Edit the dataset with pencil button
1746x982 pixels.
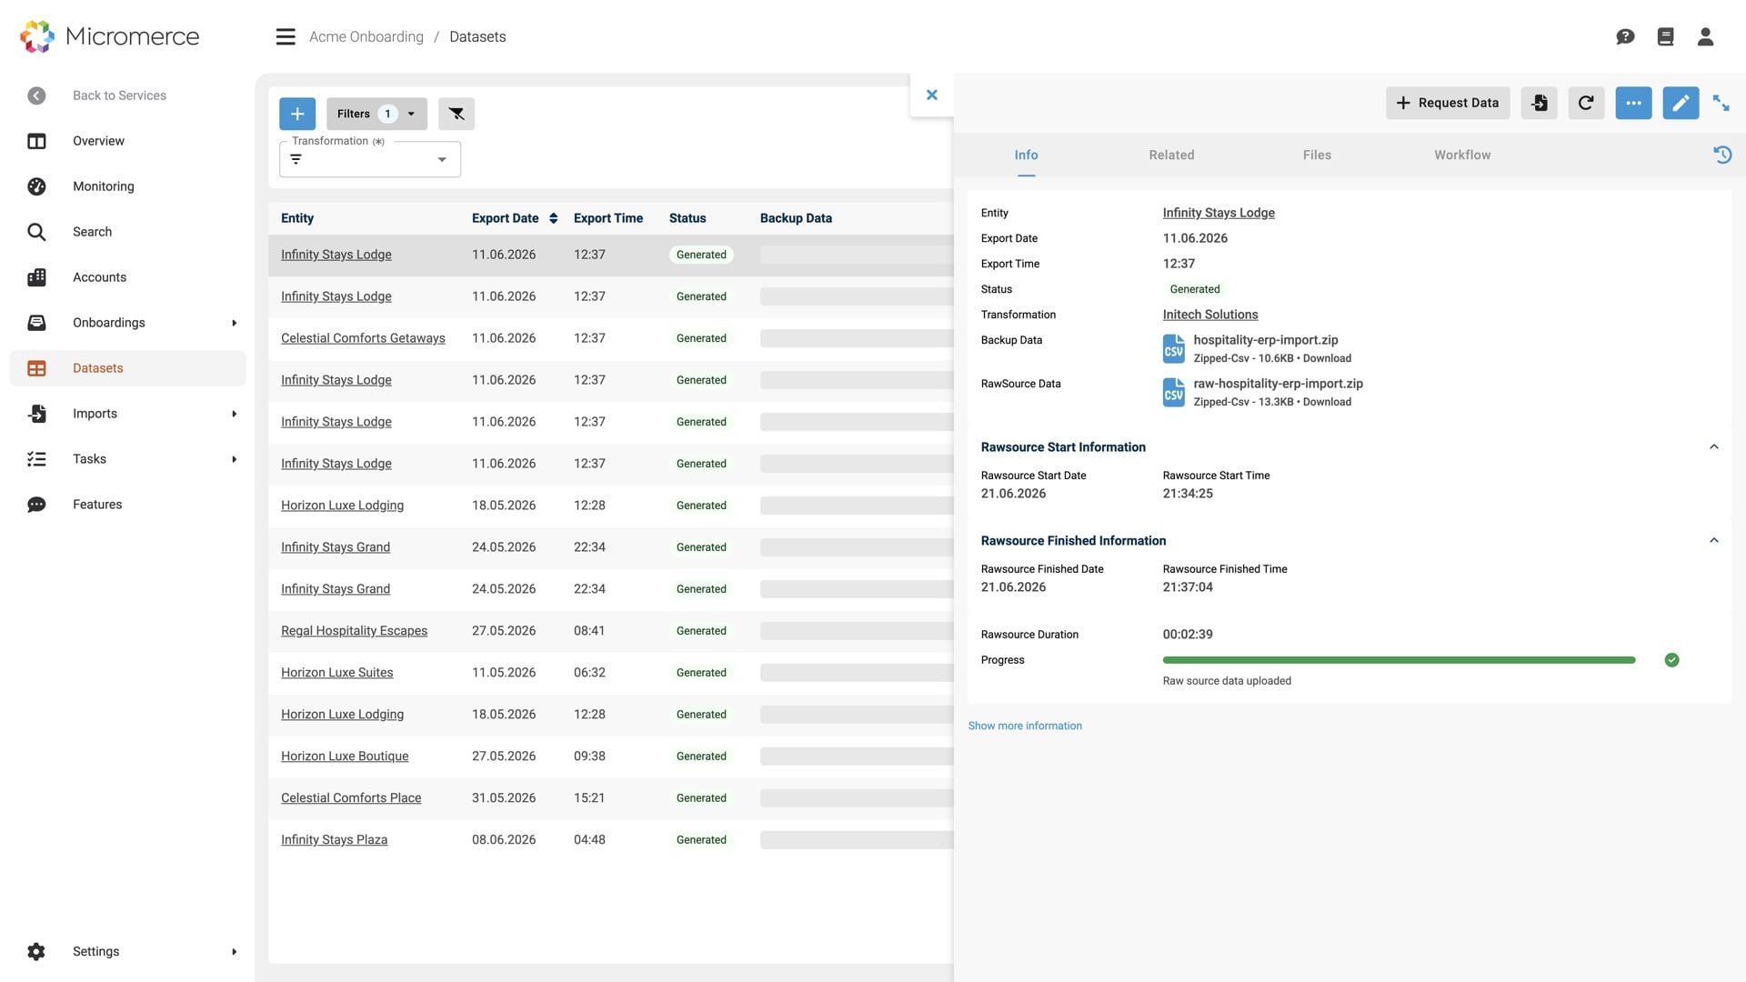coord(1681,103)
